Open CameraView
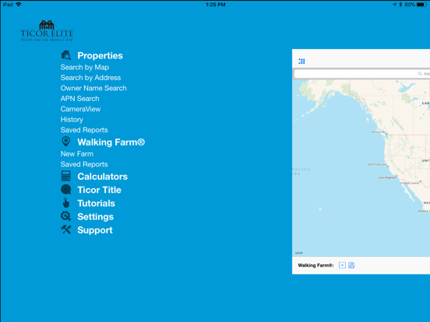 point(81,109)
